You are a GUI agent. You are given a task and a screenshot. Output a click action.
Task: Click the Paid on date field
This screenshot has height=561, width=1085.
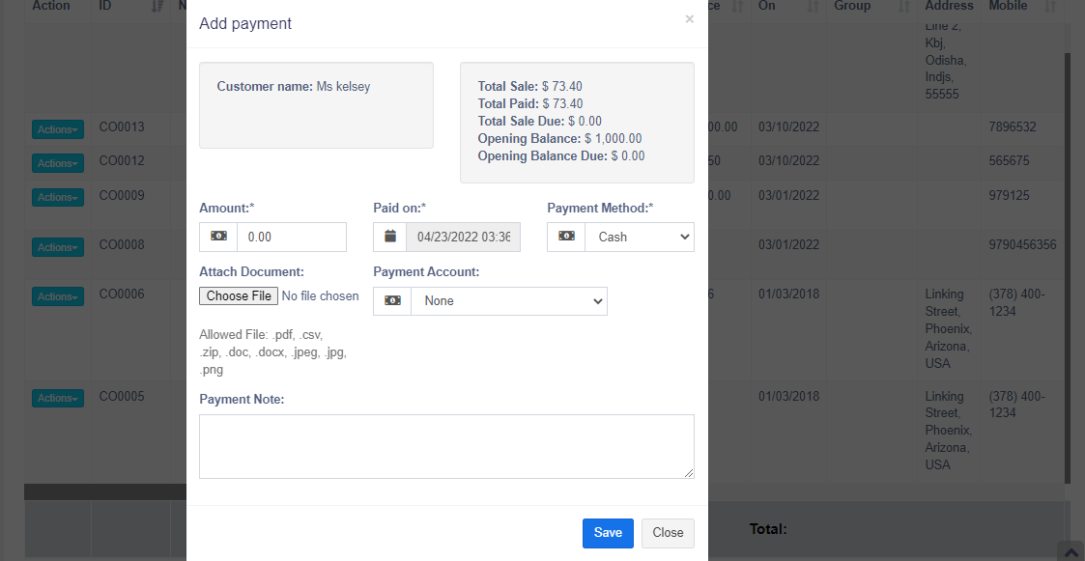[463, 237]
